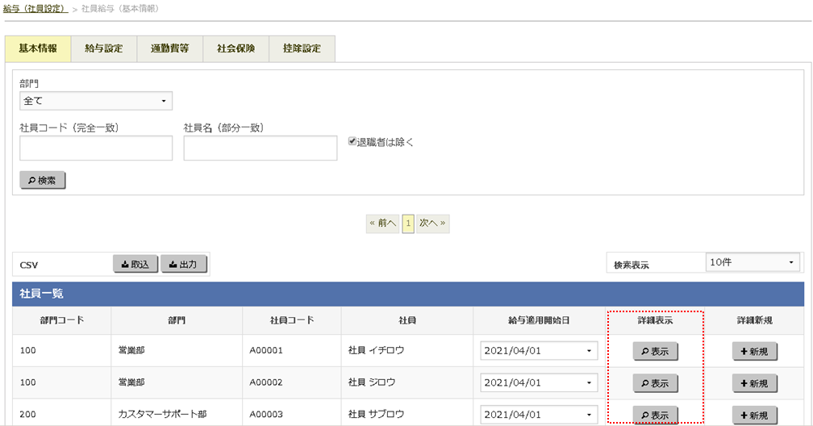Create new detail for 社員 サブロウ
This screenshot has height=426, width=813.
pyautogui.click(x=754, y=415)
